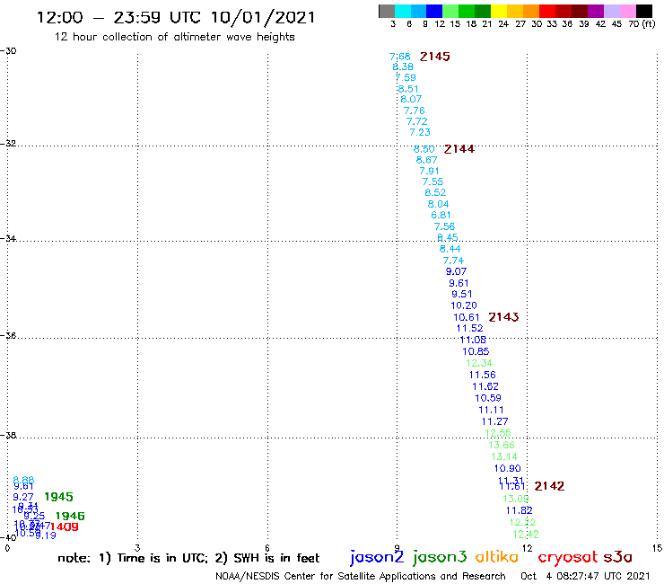The height and width of the screenshot is (584, 664).
Task: Click the 9.27 value beside 1945
Action: (22, 497)
